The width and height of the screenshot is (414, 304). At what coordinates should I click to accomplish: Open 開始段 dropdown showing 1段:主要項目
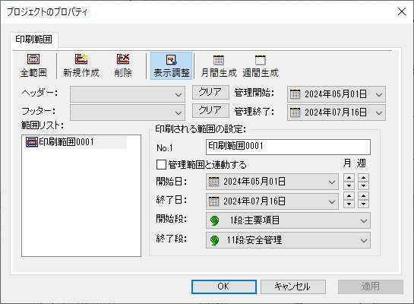click(288, 220)
